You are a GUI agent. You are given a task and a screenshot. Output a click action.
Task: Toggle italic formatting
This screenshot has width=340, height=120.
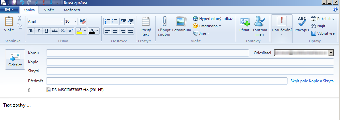[x=38, y=31]
